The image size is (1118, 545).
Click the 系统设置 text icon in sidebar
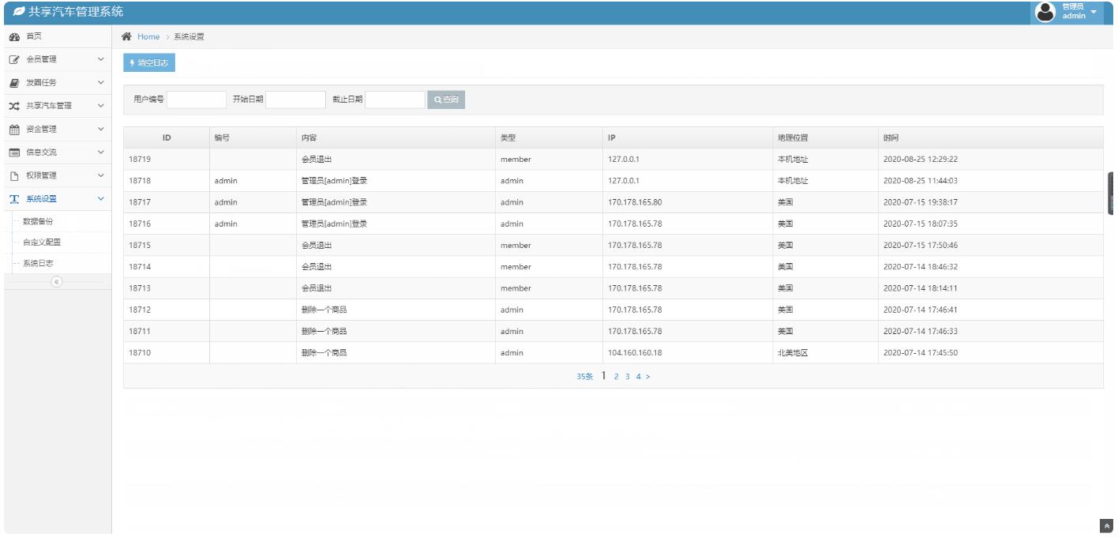click(13, 199)
